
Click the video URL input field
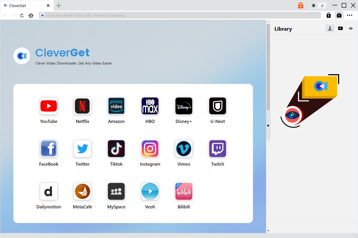(x=181, y=15)
